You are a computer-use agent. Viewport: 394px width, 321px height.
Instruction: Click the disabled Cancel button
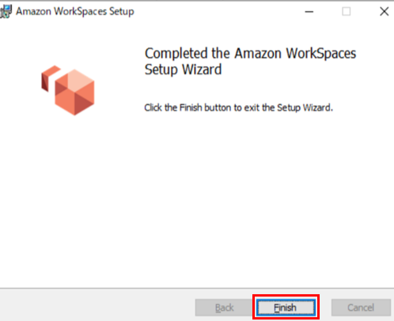361,308
